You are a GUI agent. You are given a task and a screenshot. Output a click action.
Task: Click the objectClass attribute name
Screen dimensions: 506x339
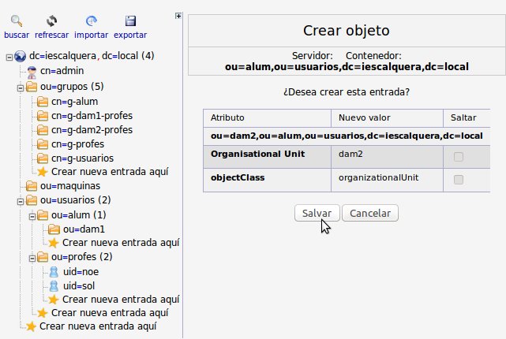(x=238, y=177)
